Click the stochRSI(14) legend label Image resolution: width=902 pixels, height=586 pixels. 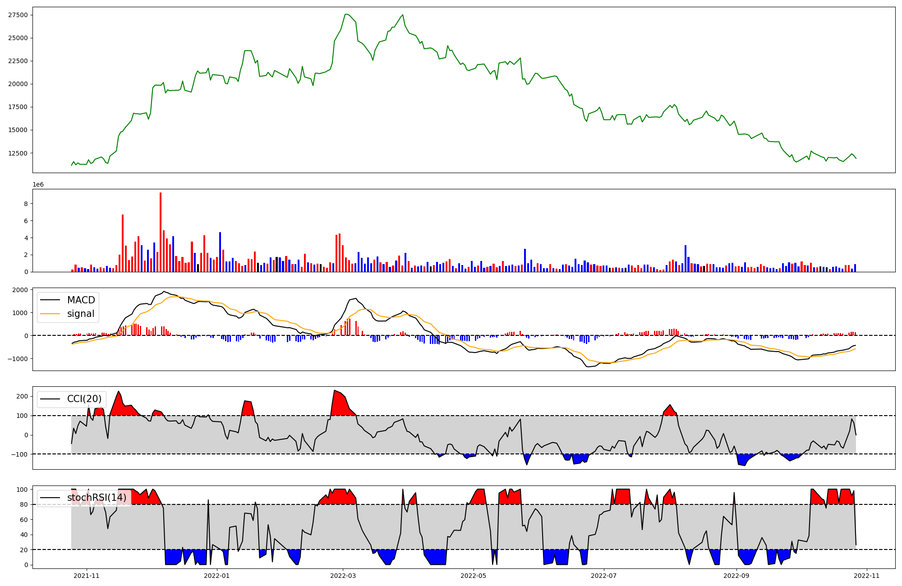tap(97, 498)
